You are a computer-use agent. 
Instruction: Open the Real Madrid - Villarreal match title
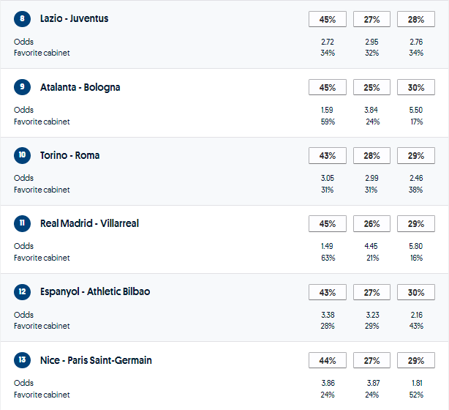(x=89, y=223)
